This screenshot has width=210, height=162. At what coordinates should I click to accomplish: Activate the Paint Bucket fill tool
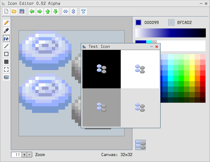(x=6, y=38)
